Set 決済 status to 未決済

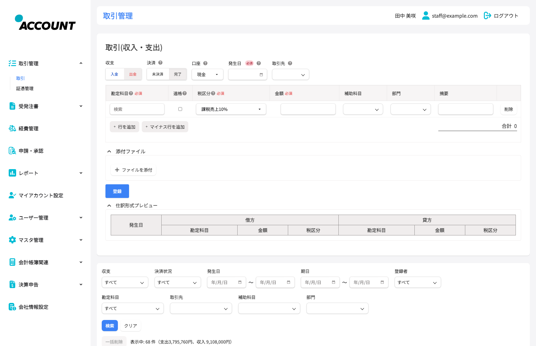tap(158, 74)
